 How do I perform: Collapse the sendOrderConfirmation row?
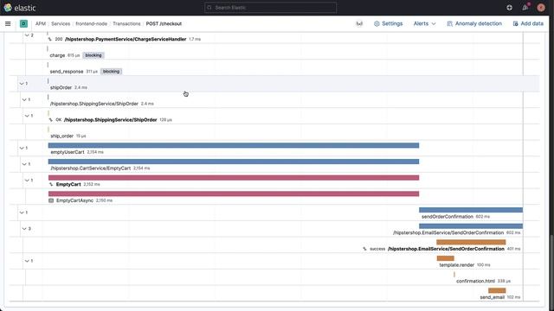[x=22, y=213]
